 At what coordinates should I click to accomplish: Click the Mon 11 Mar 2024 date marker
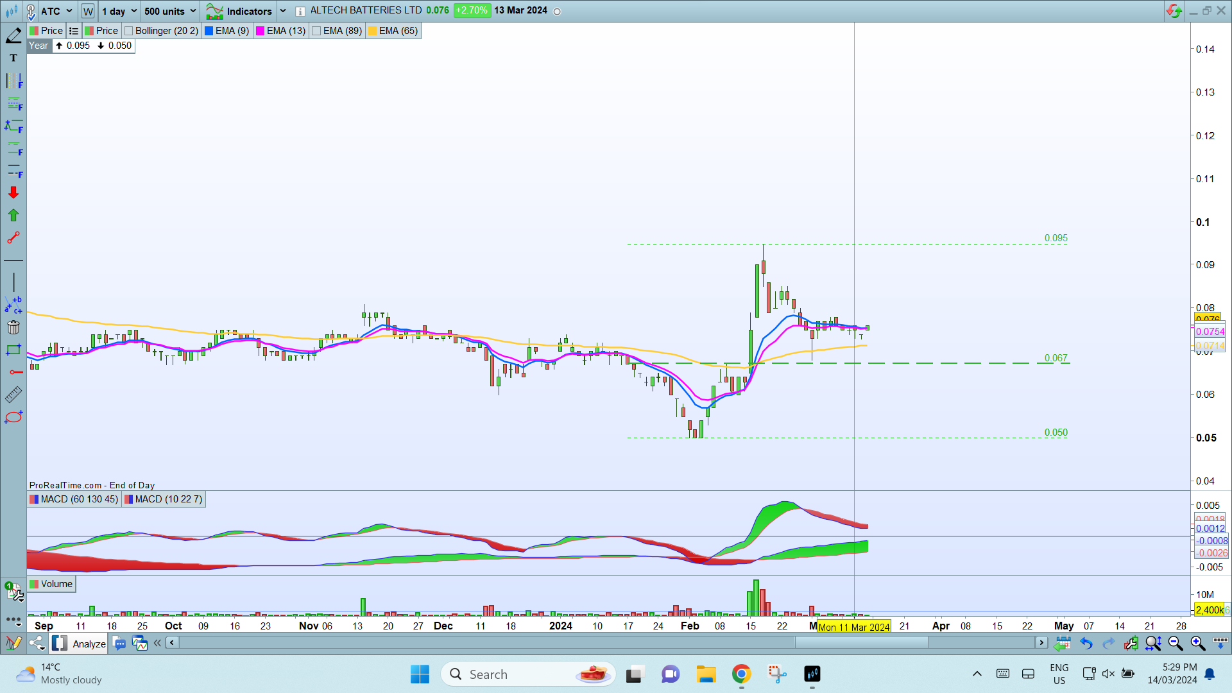point(853,627)
